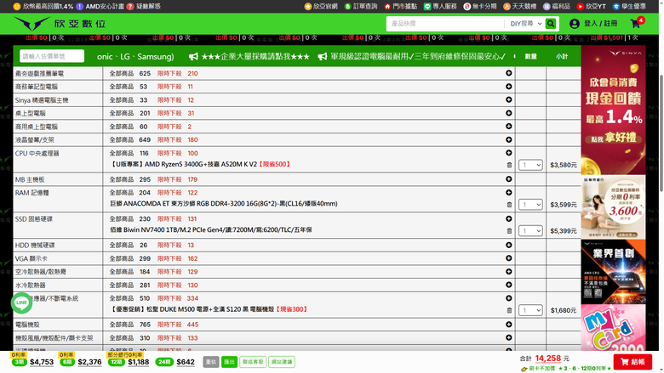The height and width of the screenshot is (373, 664).
Task: Remove 松聖 DUKE M500 item with trash icon
Action: [x=509, y=310]
